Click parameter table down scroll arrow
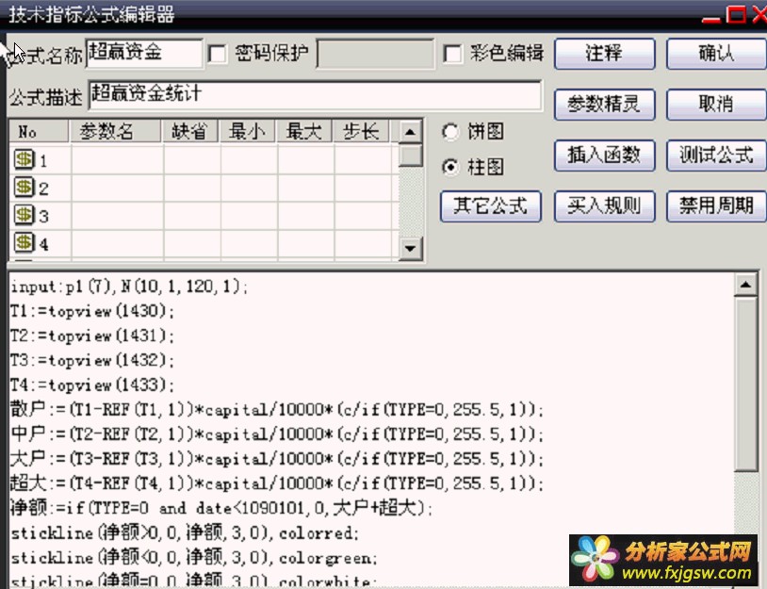 click(x=410, y=249)
